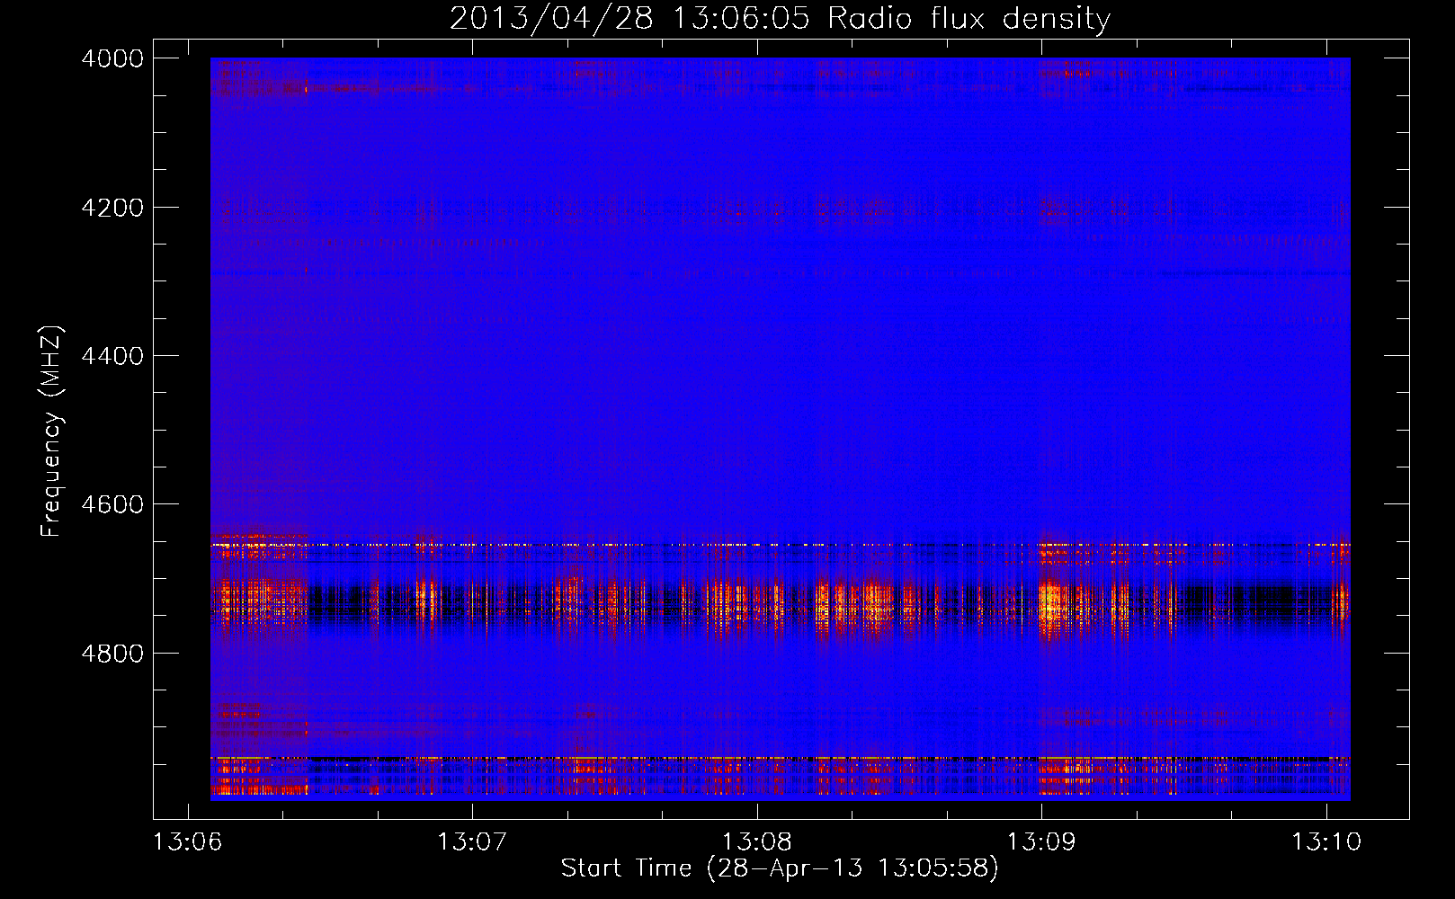Click the plot title 'Radio flux density'

[969, 18]
